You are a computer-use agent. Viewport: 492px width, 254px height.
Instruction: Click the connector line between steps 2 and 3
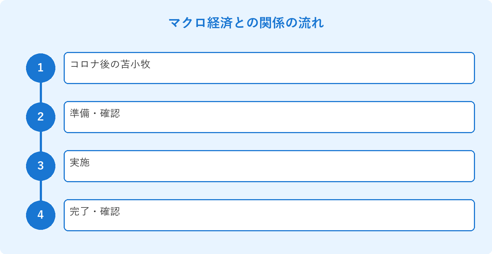pos(41,141)
